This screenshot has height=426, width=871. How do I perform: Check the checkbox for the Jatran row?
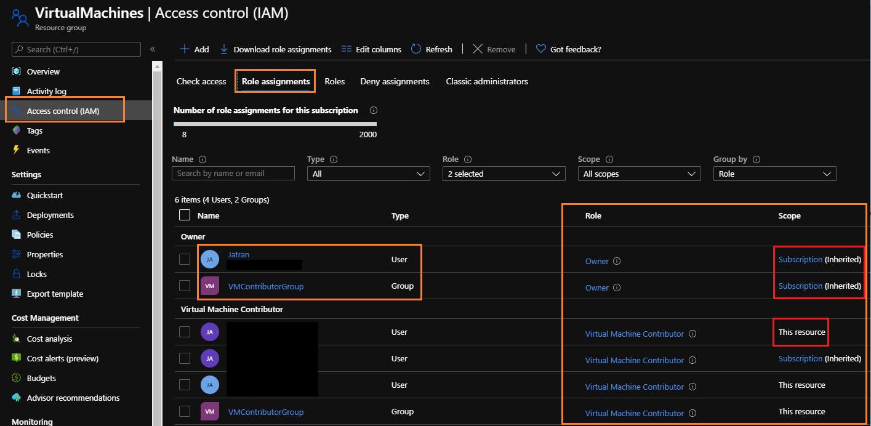pos(184,259)
